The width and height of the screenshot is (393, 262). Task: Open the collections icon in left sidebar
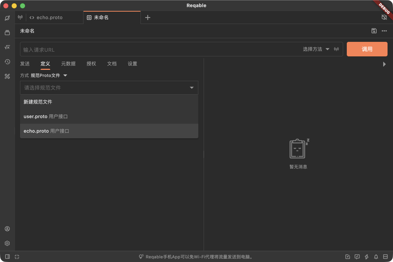(x=7, y=33)
